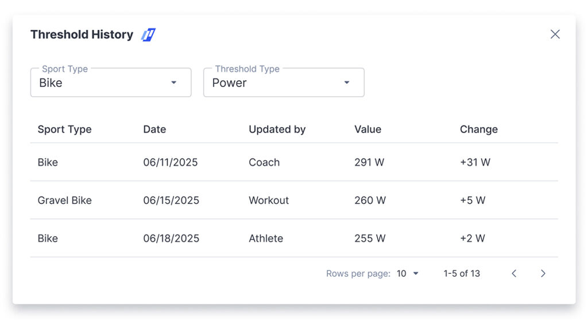Screen dimensions: 588x330
Task: Click the Coach entry in Updated by
Action: click(264, 162)
